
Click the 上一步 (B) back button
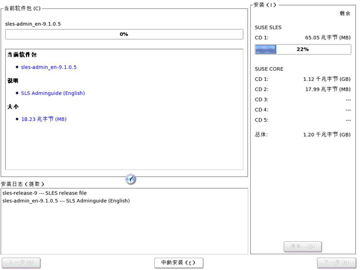click(x=21, y=263)
